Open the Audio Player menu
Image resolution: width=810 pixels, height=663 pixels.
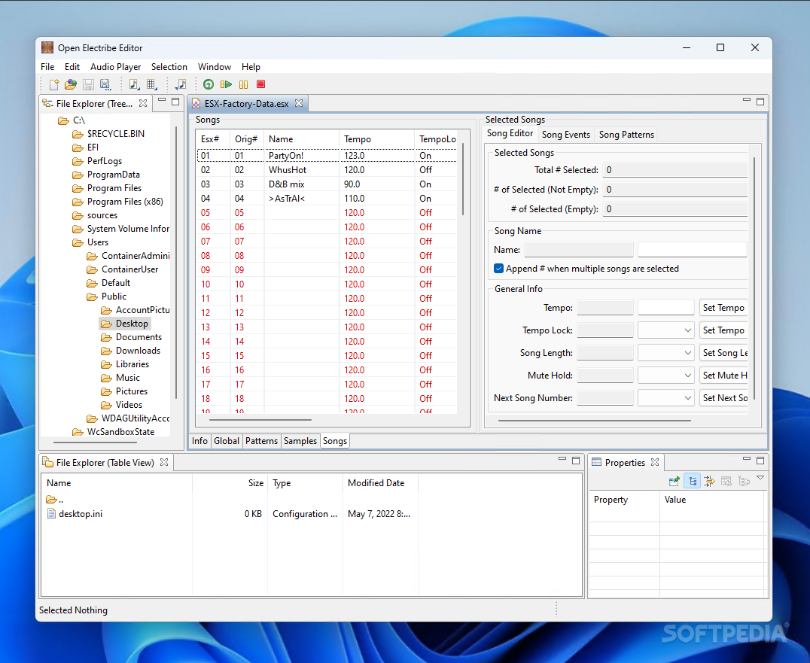[x=116, y=67]
